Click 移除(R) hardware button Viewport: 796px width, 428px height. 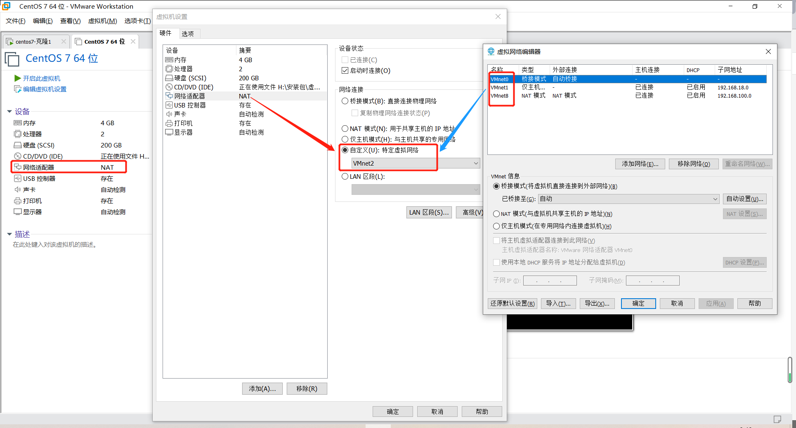[x=307, y=388]
